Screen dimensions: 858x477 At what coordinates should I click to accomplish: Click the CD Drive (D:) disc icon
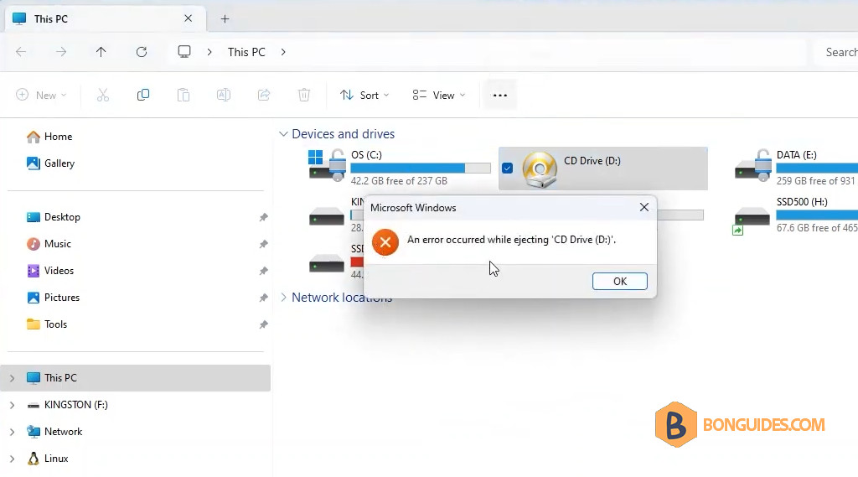click(540, 169)
